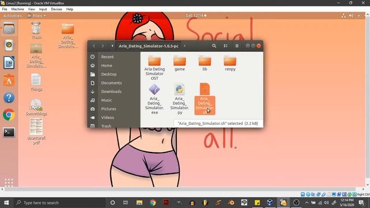This screenshot has width=370, height=208.
Task: Show hidden tray icons in Windows taskbar
Action: pos(306,203)
